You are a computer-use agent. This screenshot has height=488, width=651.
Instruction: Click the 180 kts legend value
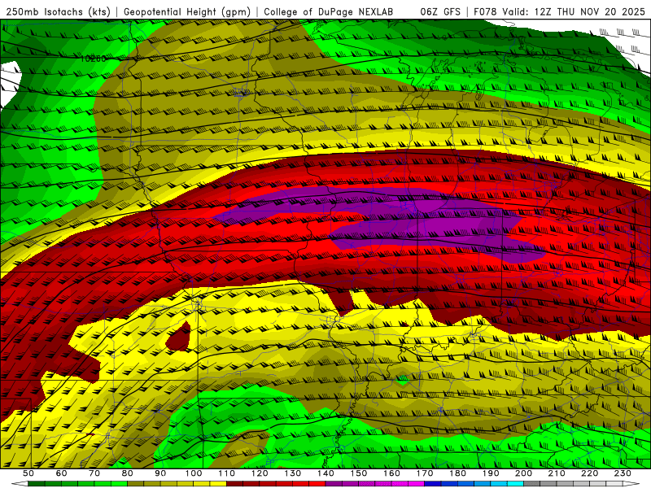pos(458,473)
